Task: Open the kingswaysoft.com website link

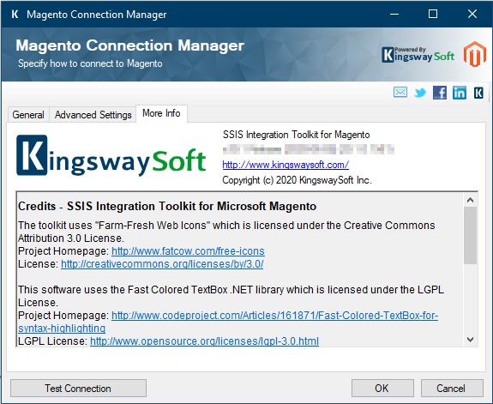Action: [x=286, y=165]
